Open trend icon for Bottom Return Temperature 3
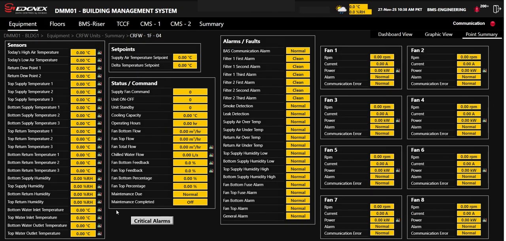506x241 pixels. click(100, 171)
